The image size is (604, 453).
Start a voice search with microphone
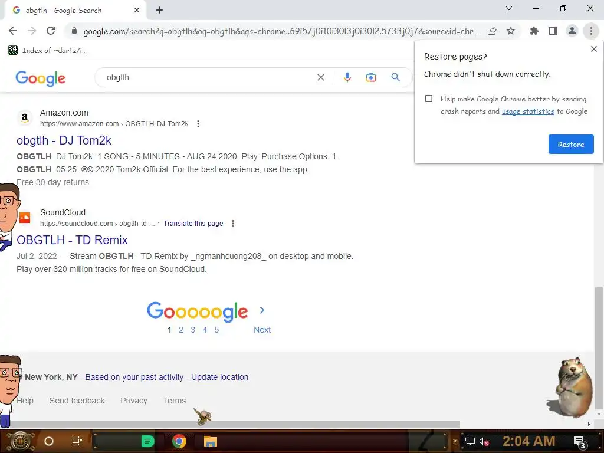click(x=347, y=77)
